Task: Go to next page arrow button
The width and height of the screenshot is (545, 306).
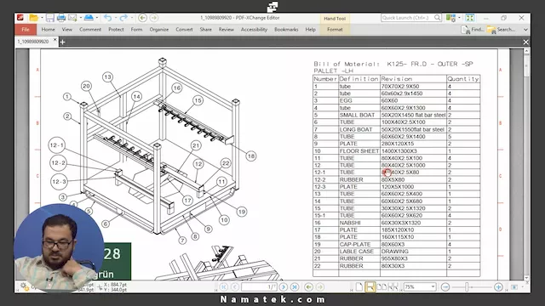Action: (x=284, y=287)
